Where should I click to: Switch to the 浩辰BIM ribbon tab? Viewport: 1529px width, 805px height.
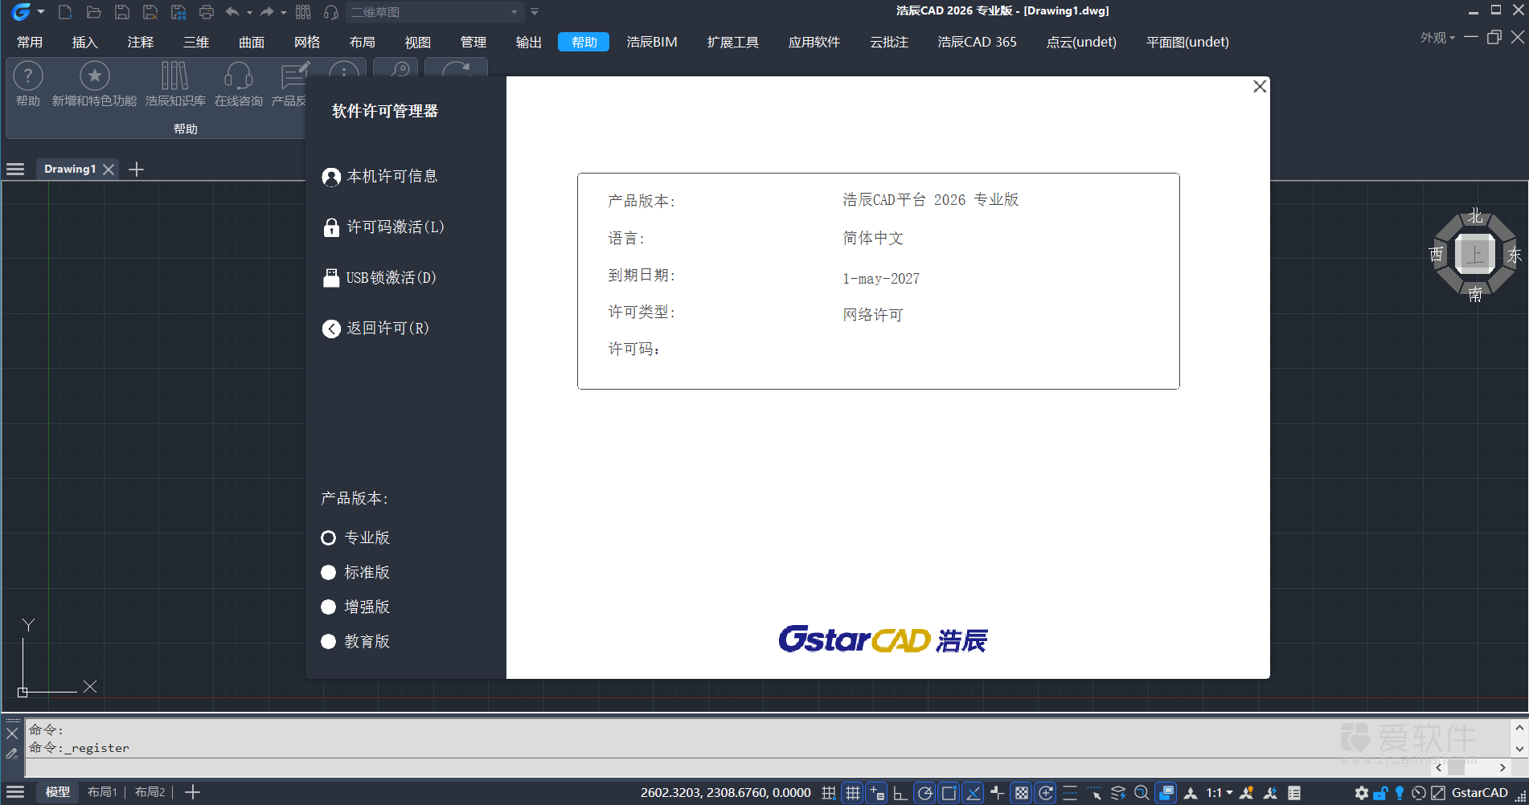[x=652, y=42]
